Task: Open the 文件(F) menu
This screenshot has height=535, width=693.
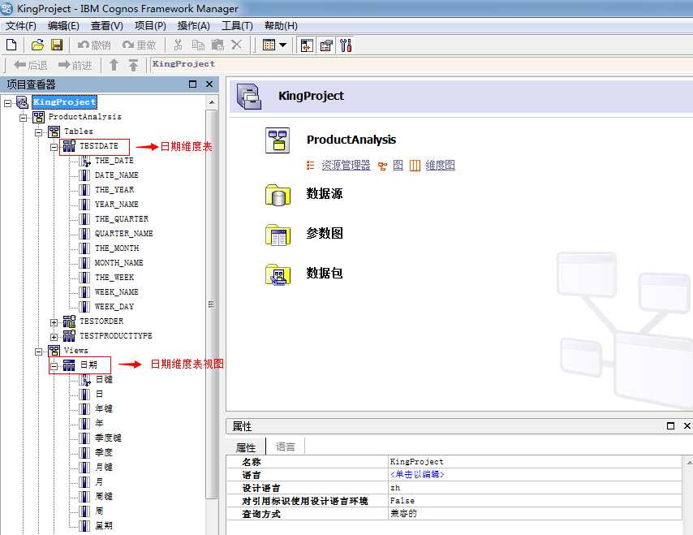Action: point(21,26)
